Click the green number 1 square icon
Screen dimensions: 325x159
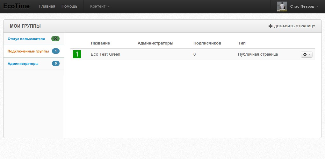[x=77, y=54]
